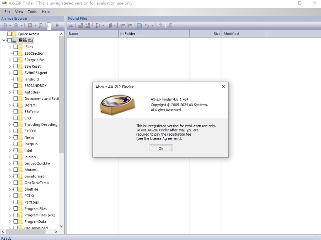This screenshot has height=240, width=321.
Task: Open the undo dropdown arrow
Action: pos(152,26)
